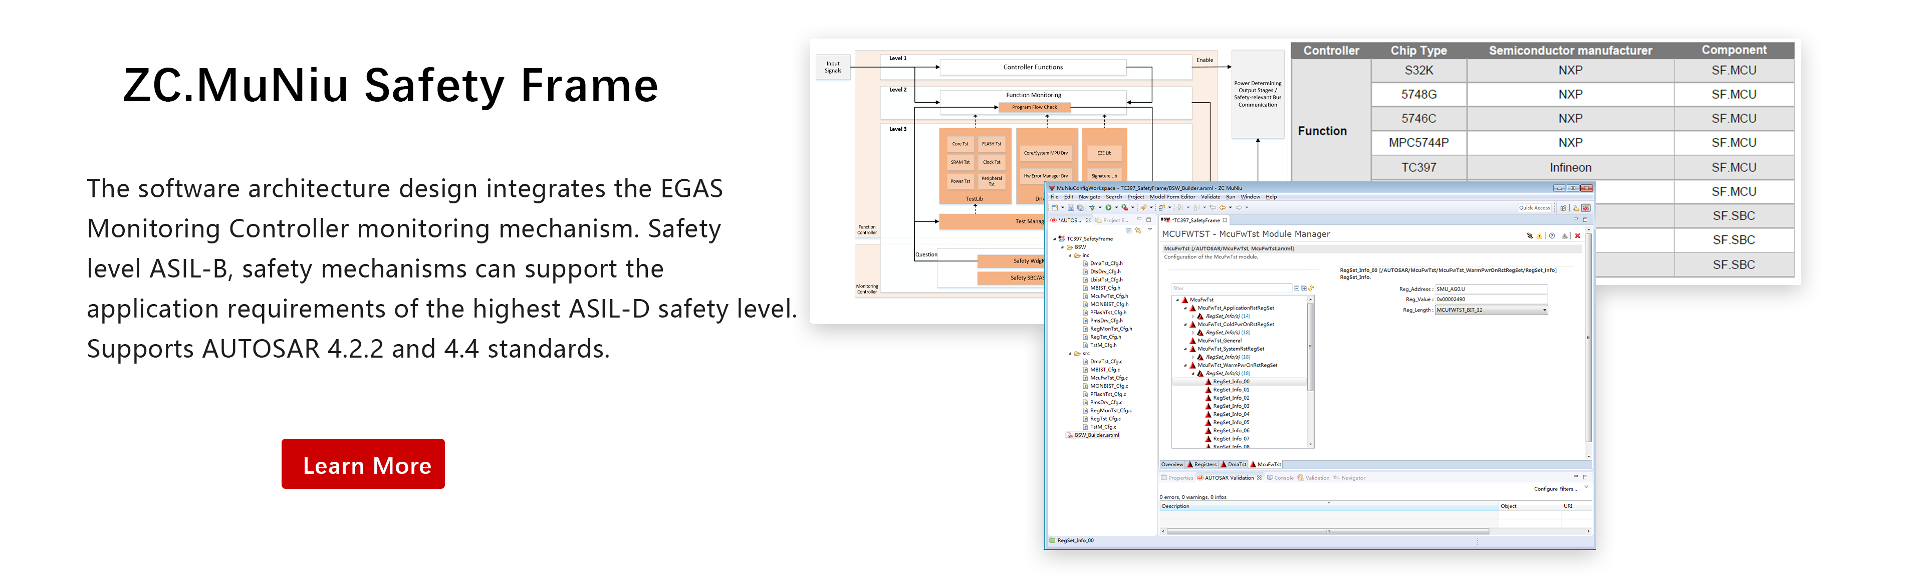Screen dimensions: 1924x581
Task: Click the module tree vertical scrollbar
Action: (x=1310, y=371)
